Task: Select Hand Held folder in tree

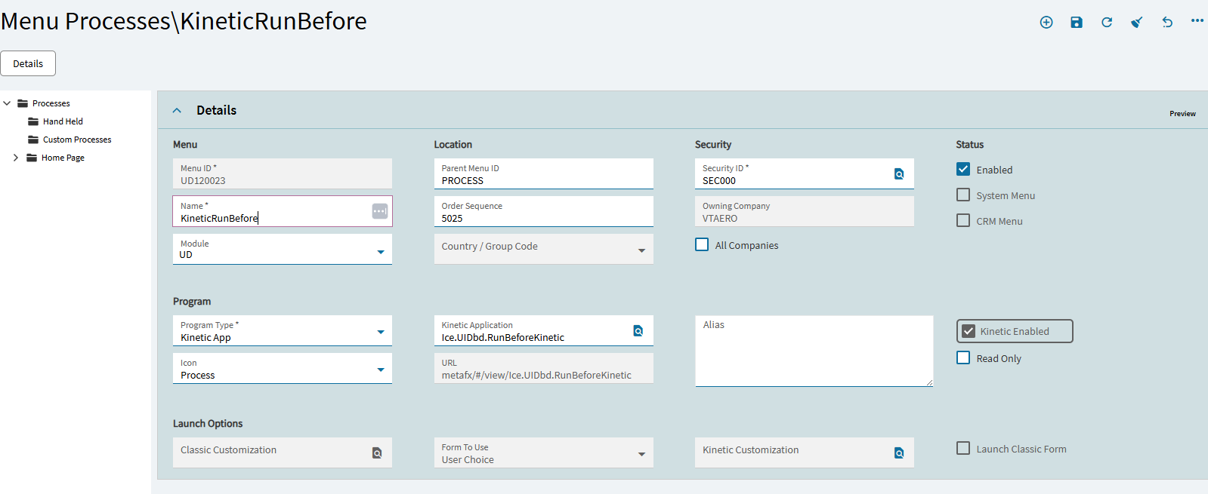Action: (x=63, y=121)
